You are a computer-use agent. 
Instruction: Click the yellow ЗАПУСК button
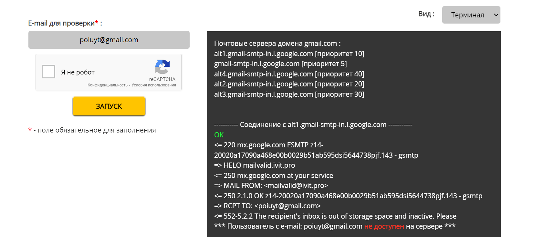[x=109, y=106]
